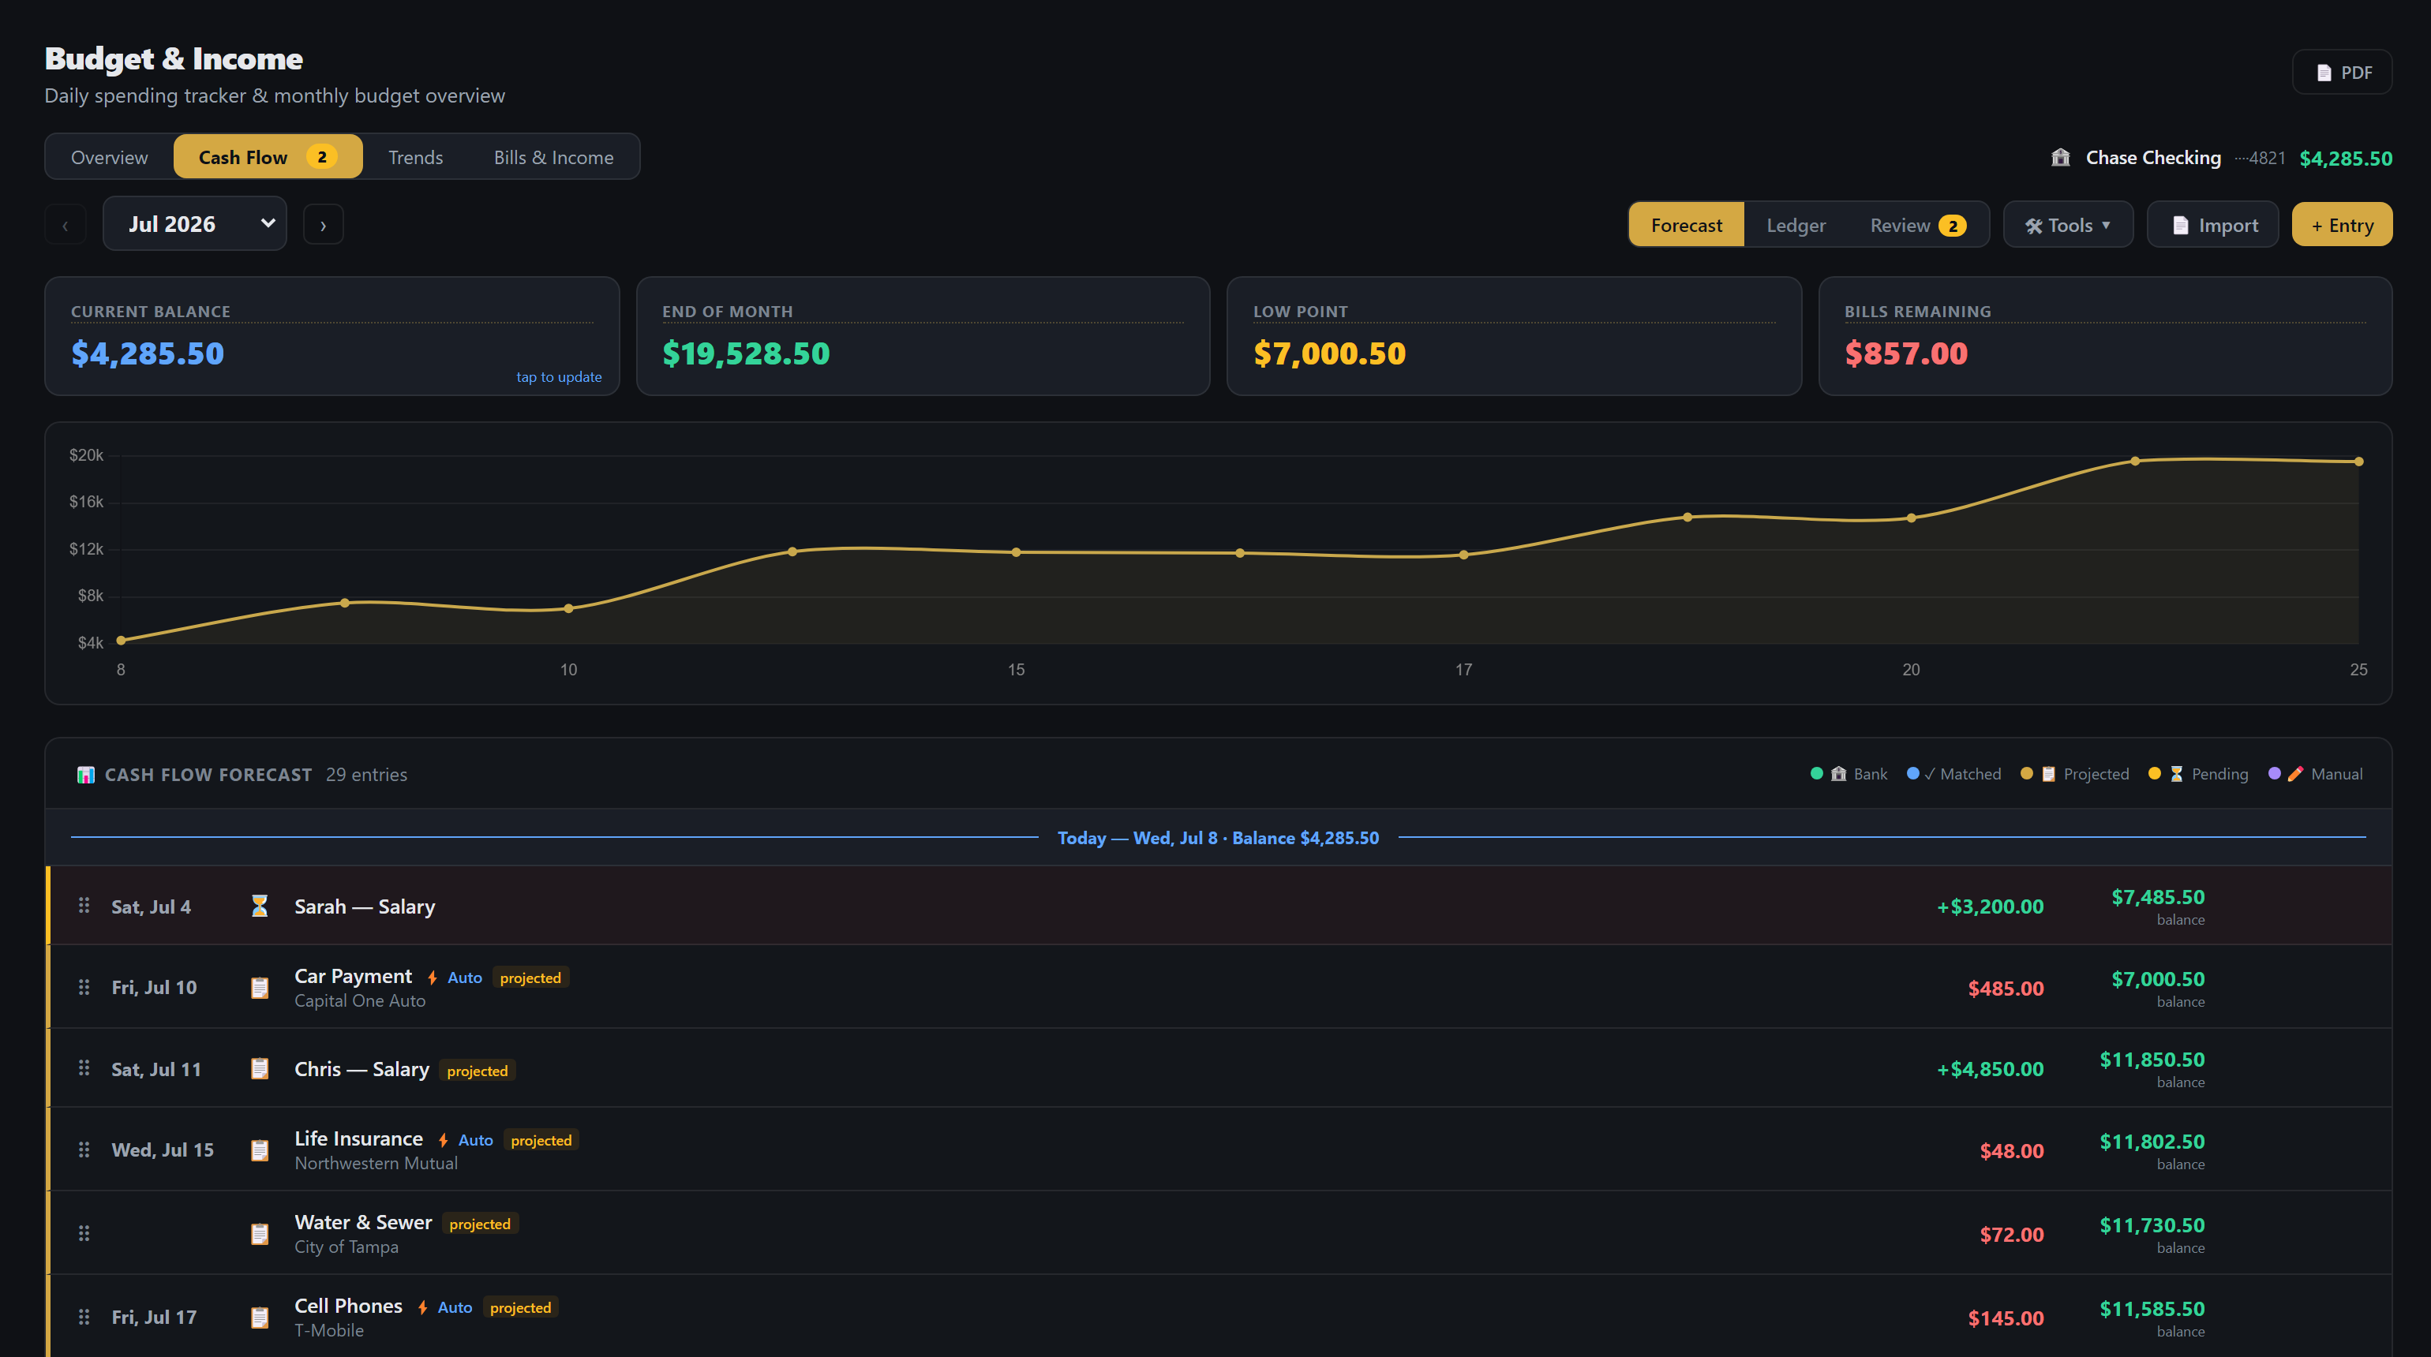Click Bills Remaining $857.00 value
The height and width of the screenshot is (1357, 2431).
pos(1905,353)
